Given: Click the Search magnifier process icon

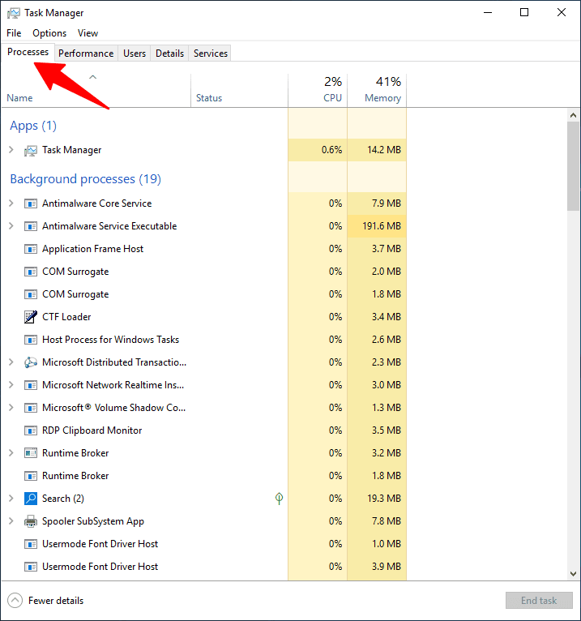Looking at the screenshot, I should point(31,499).
